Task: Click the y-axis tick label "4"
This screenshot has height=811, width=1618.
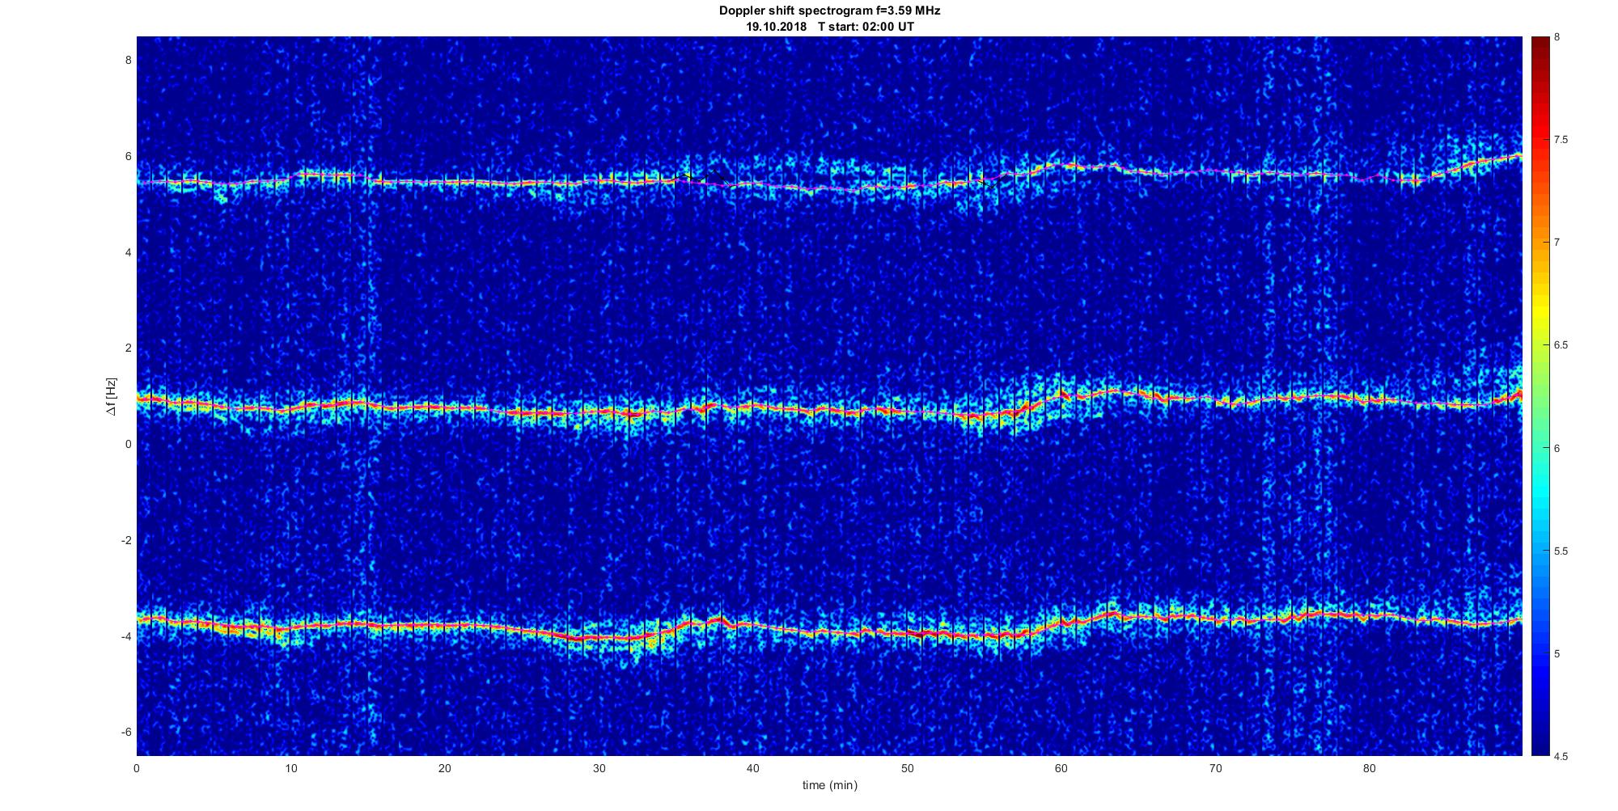Action: [x=128, y=252]
